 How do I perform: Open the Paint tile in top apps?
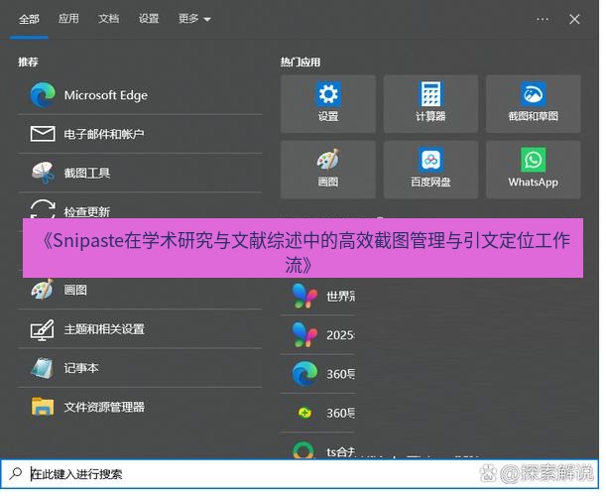coord(328,170)
